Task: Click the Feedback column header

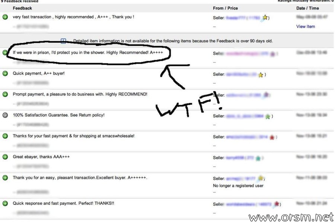Action: 22,8
